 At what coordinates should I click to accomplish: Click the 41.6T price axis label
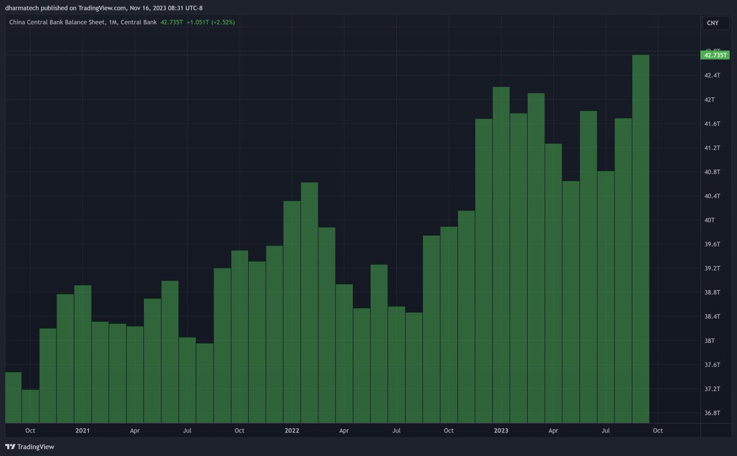pyautogui.click(x=712, y=124)
